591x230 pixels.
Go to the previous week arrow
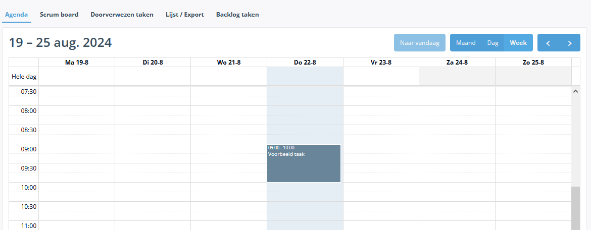pyautogui.click(x=549, y=43)
